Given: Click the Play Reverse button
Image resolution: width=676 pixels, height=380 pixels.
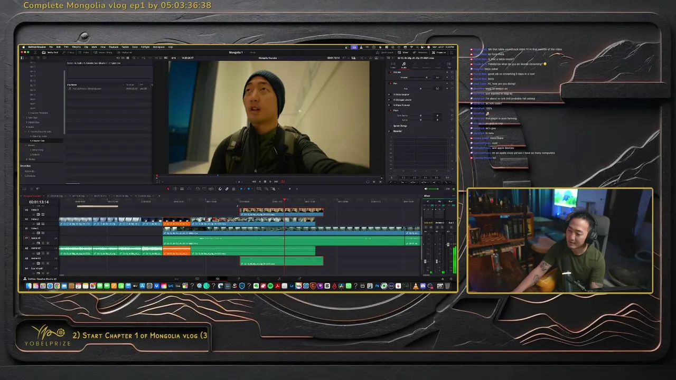Looking at the screenshot, I should pyautogui.click(x=260, y=182).
